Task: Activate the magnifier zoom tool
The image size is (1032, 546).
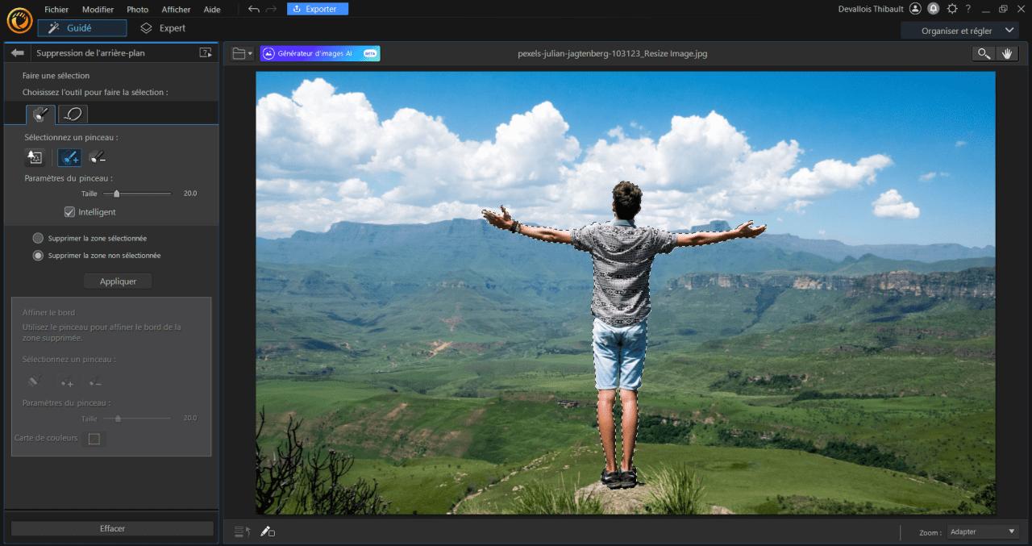Action: click(x=983, y=53)
